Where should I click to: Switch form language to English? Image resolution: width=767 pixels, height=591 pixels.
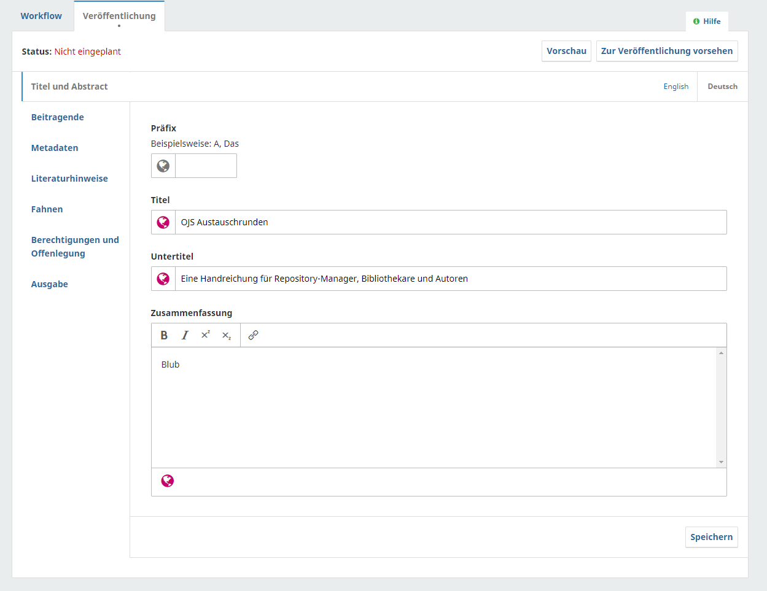(676, 87)
